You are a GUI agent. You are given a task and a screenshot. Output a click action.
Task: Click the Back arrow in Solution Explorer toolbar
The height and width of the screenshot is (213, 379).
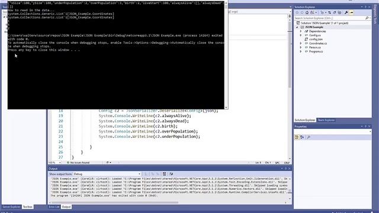297,12
